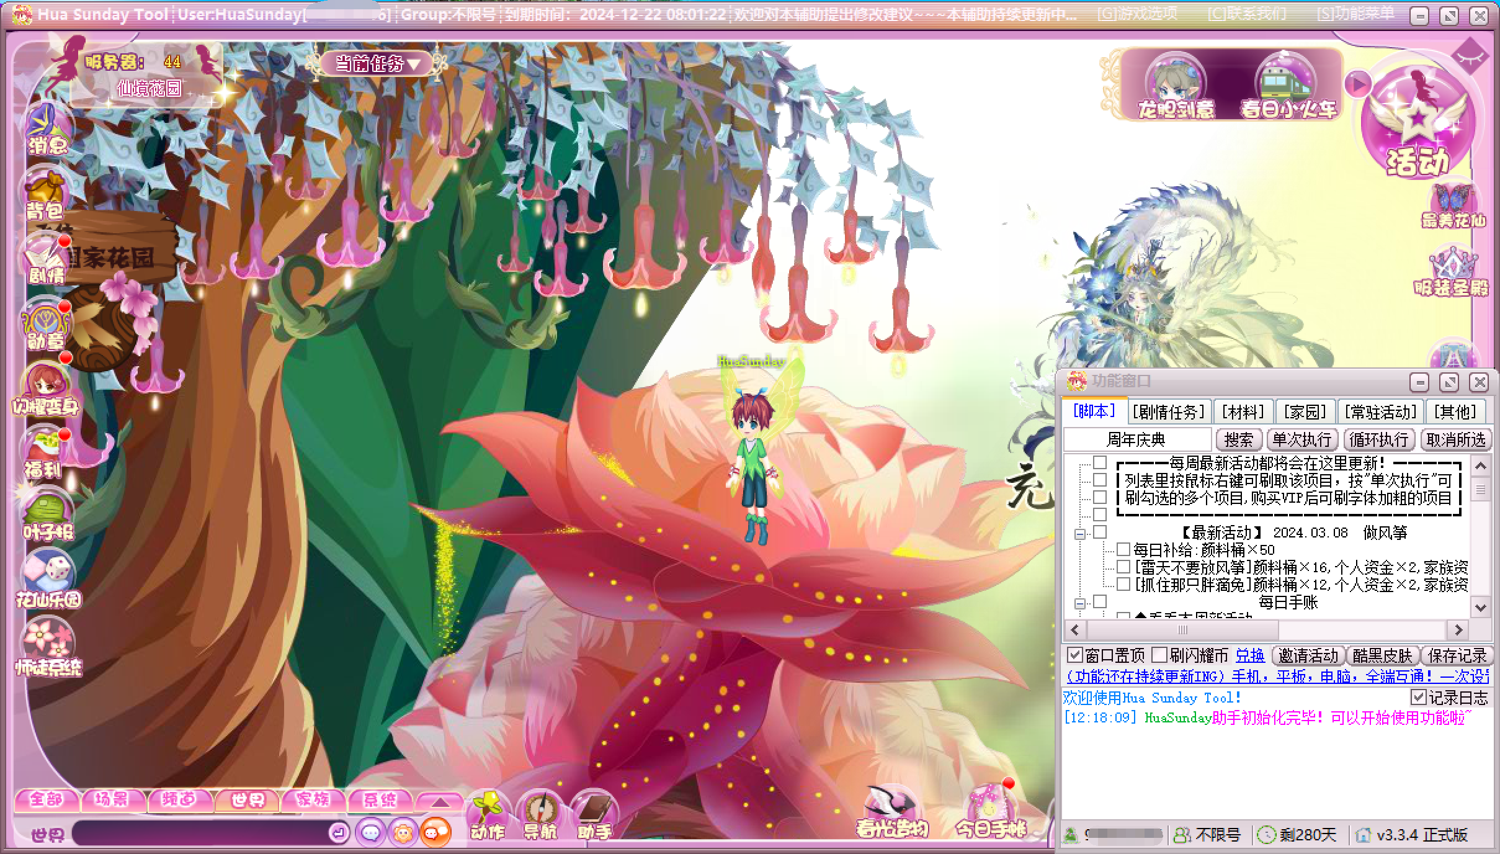Open the 消息 messages icon
Viewport: 1500px width, 854px height.
pos(47,130)
